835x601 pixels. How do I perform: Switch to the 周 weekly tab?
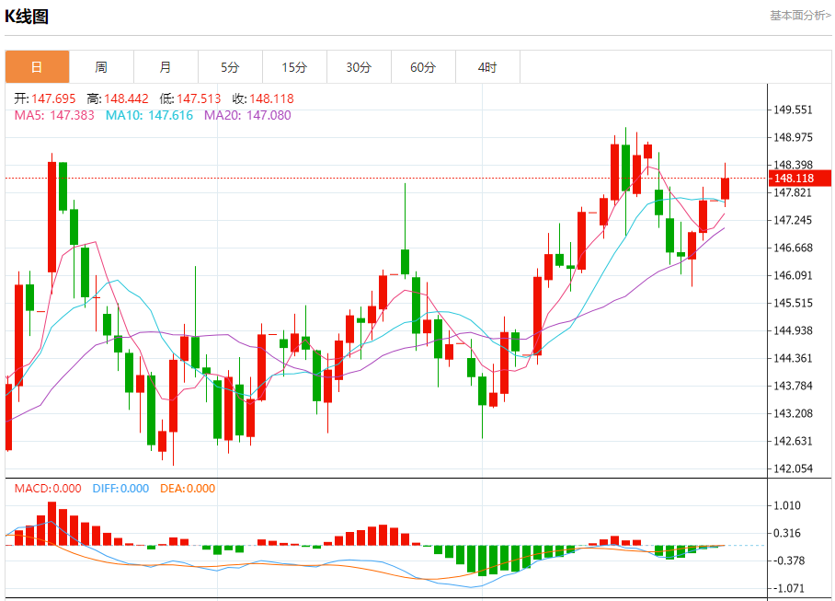tap(101, 67)
